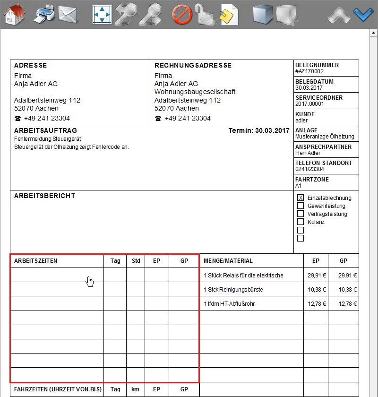The image size is (378, 397).
Task: Enable the Kulanz checkbox
Action: [300, 222]
